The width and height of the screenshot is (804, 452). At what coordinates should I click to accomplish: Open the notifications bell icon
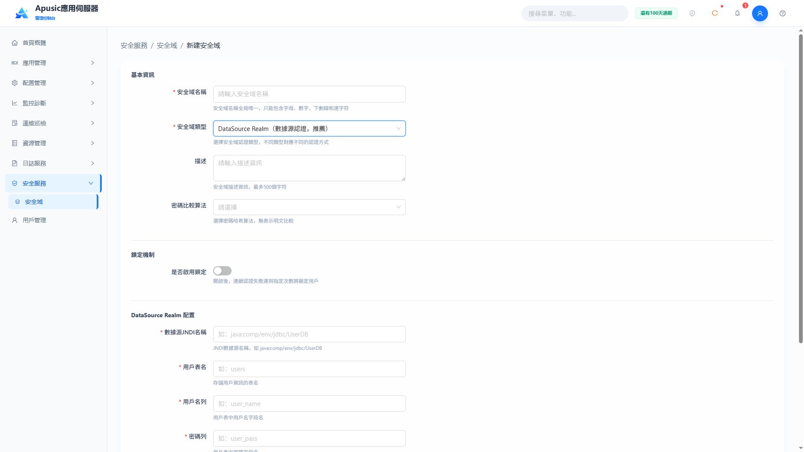pyautogui.click(x=737, y=13)
